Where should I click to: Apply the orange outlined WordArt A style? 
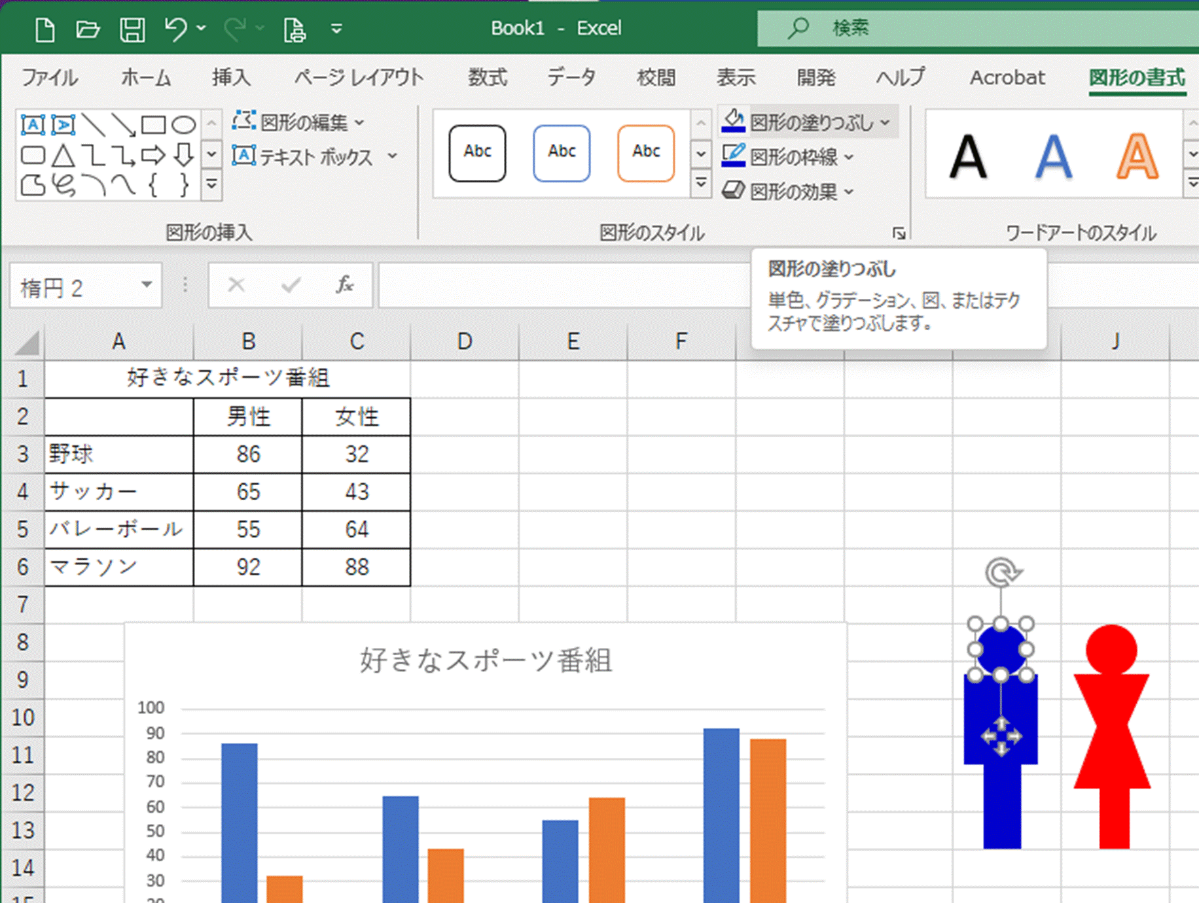pyautogui.click(x=1137, y=157)
